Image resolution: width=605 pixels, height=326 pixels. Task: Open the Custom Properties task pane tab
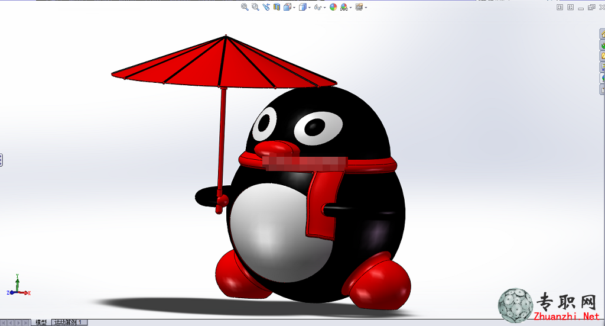click(602, 89)
